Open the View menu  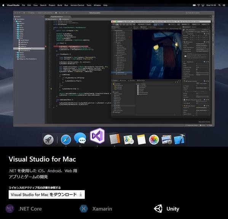35,5
